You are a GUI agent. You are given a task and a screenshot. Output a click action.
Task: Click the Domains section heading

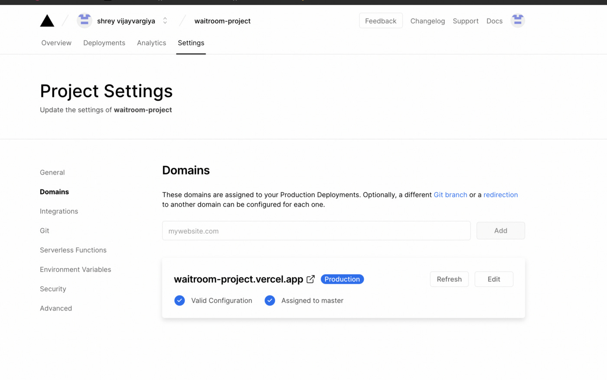pos(186,170)
